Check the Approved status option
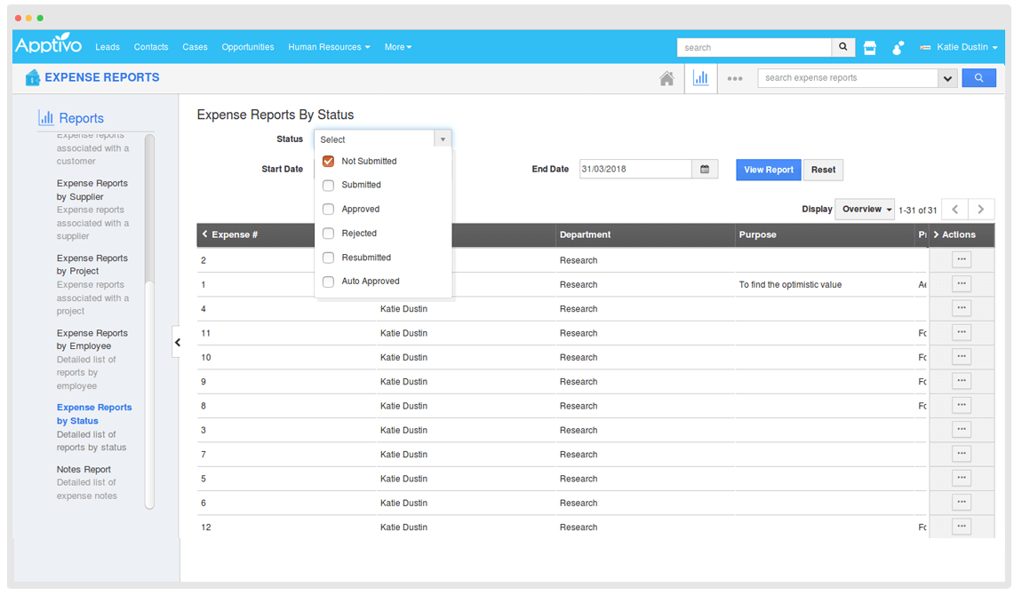 pos(328,210)
